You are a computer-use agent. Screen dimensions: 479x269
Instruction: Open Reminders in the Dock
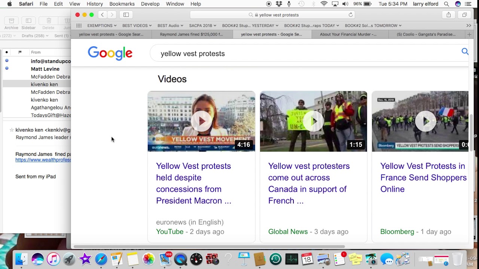(340, 259)
